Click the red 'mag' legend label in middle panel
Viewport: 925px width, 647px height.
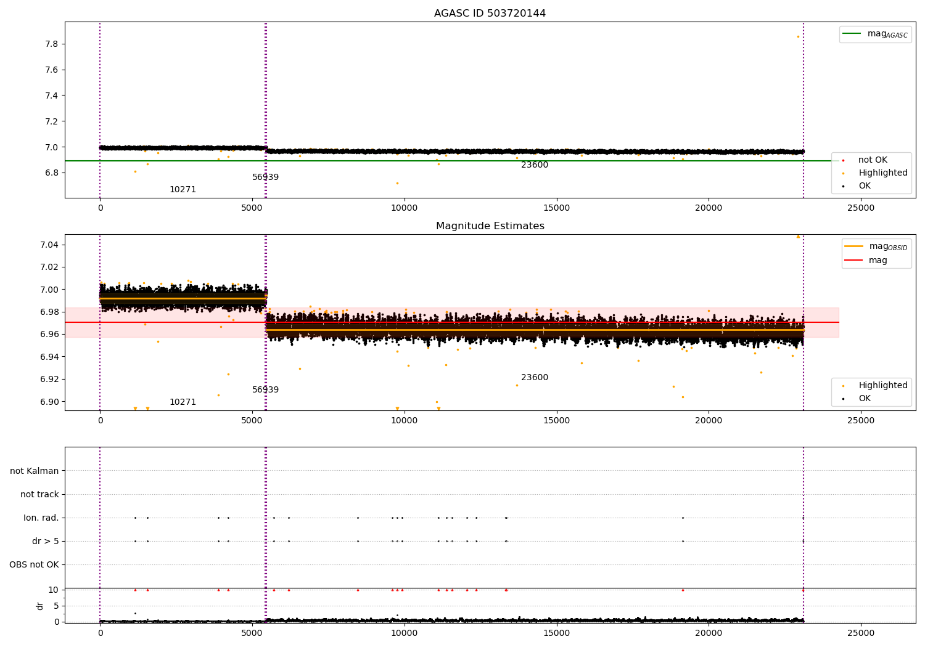tap(878, 260)
